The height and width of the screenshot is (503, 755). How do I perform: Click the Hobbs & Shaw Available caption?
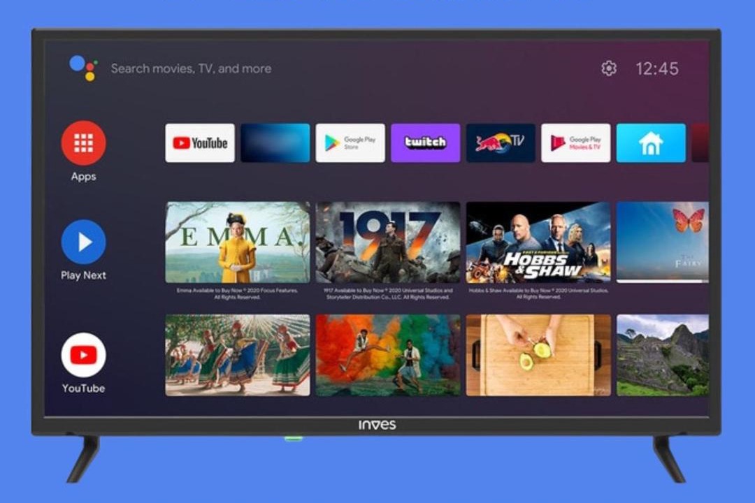(x=538, y=293)
